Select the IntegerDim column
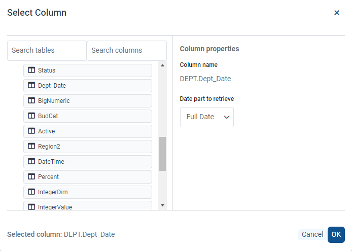The width and height of the screenshot is (352, 251). coord(88,192)
